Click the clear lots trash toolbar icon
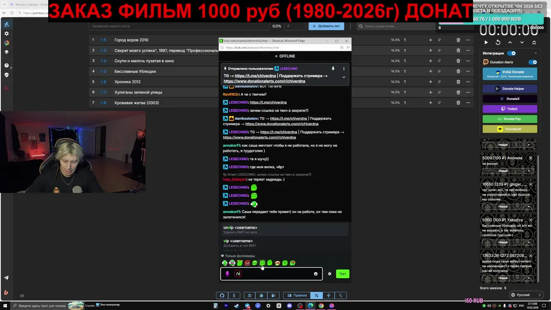Viewport: 551px width, 310px height. pyautogui.click(x=273, y=295)
